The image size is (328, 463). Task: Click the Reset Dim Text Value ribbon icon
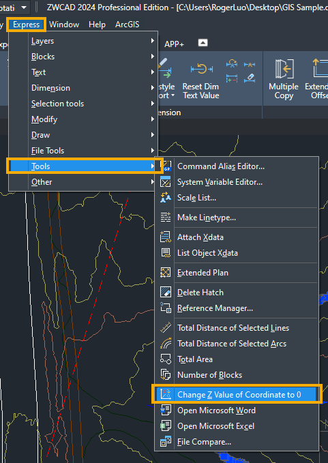coord(201,69)
